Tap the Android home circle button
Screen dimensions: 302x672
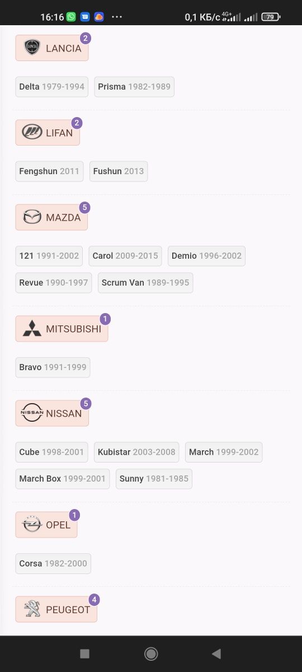[x=150, y=654]
